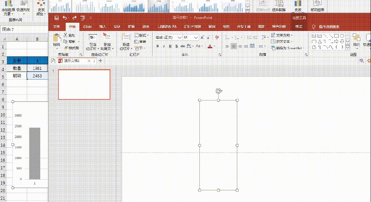The width and height of the screenshot is (371, 202).
Task: Click the red font color A swatch
Action: point(210,46)
